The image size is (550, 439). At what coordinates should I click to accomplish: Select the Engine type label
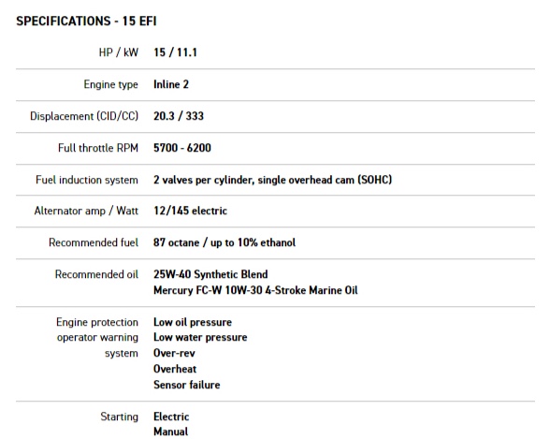click(110, 84)
